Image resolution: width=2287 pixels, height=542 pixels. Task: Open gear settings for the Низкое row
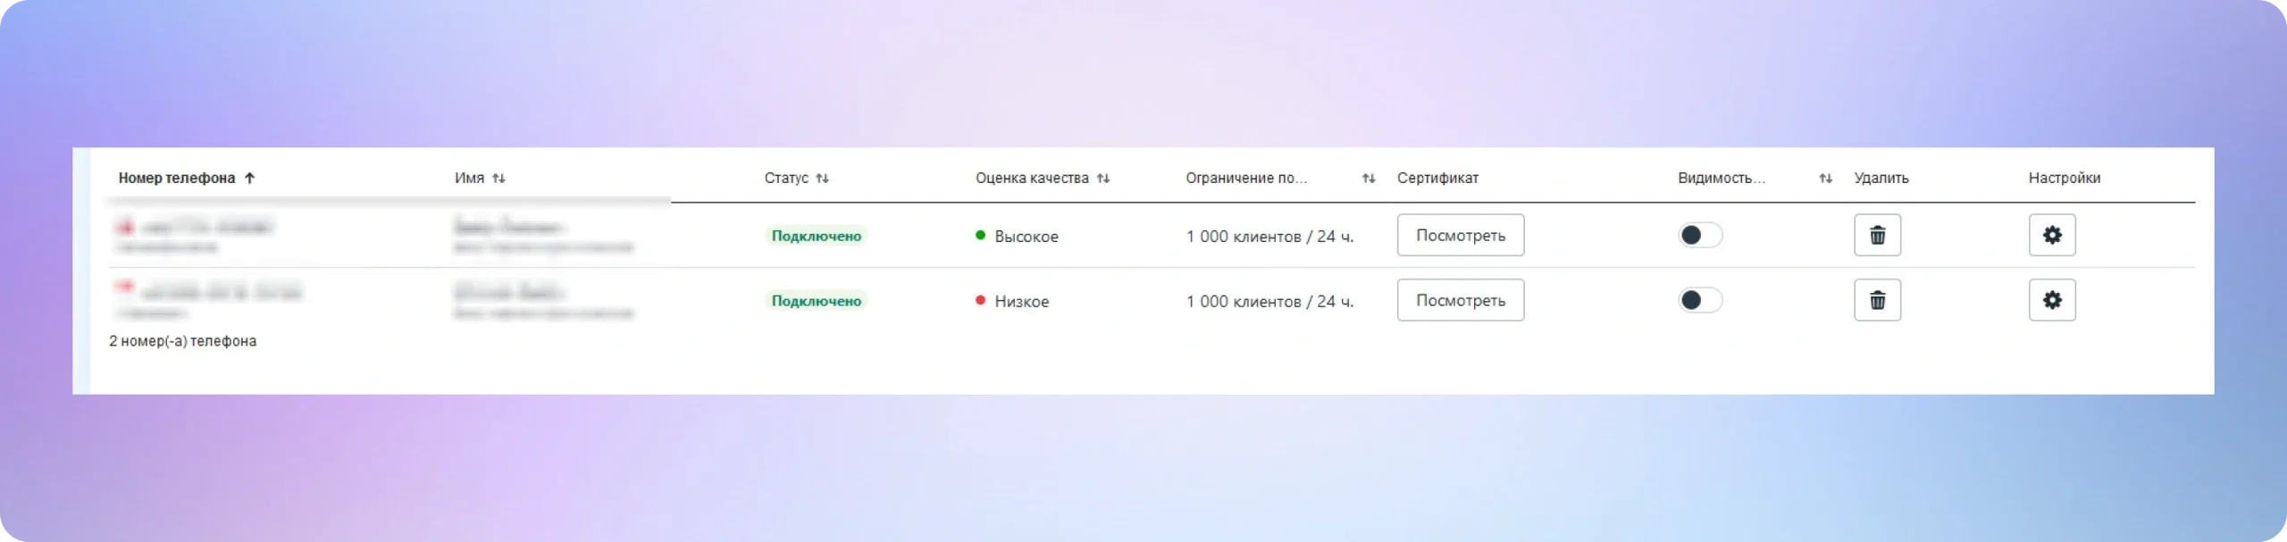click(x=2051, y=300)
